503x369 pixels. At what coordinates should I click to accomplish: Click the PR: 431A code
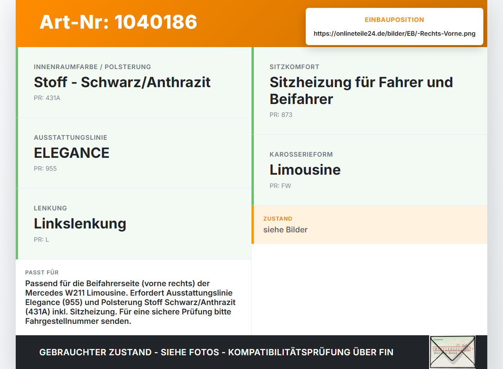(x=47, y=98)
